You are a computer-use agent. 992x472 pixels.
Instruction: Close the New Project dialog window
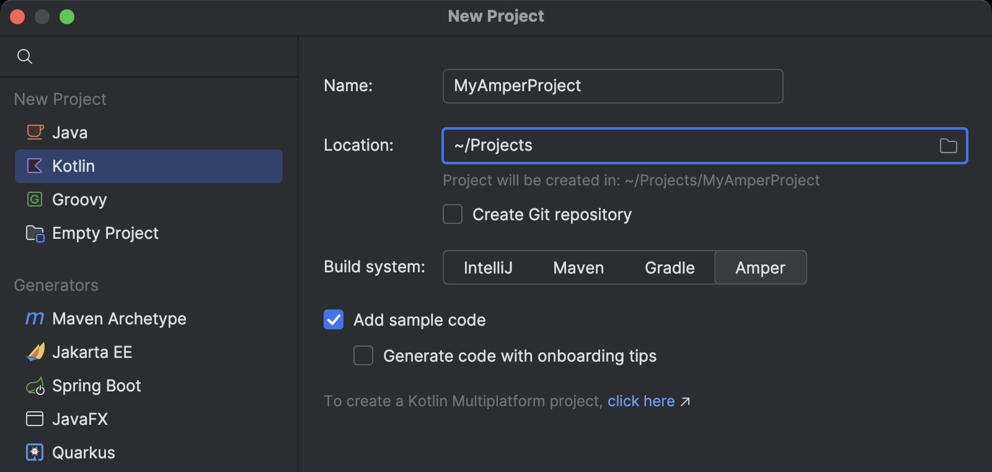pos(17,17)
